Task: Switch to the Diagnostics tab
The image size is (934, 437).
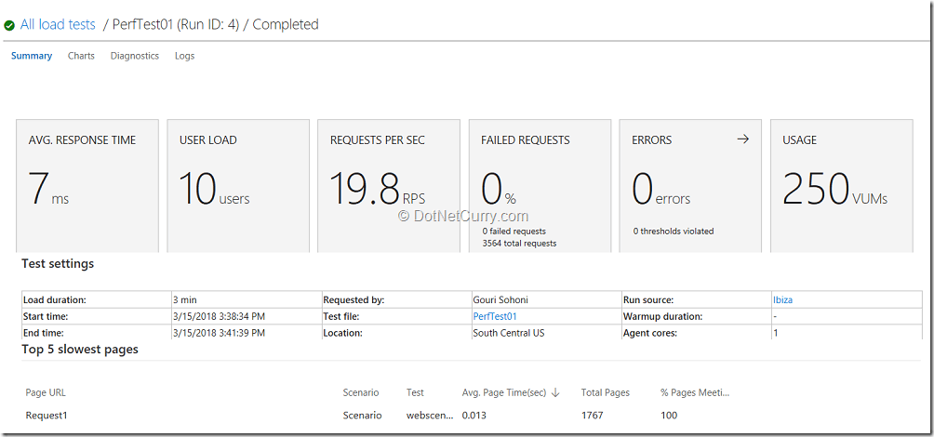Action: click(135, 56)
